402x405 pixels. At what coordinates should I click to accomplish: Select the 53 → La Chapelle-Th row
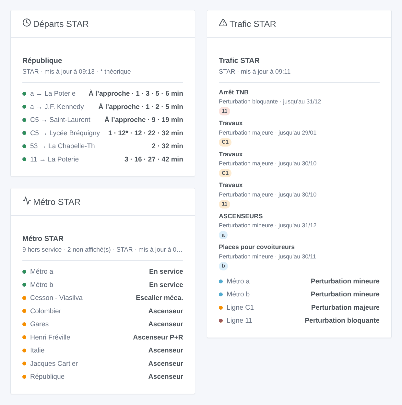(x=103, y=146)
